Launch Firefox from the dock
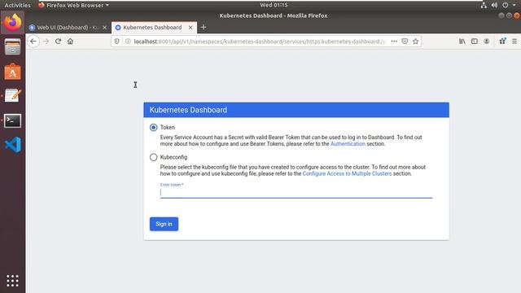The height and width of the screenshot is (293, 521). [x=13, y=23]
